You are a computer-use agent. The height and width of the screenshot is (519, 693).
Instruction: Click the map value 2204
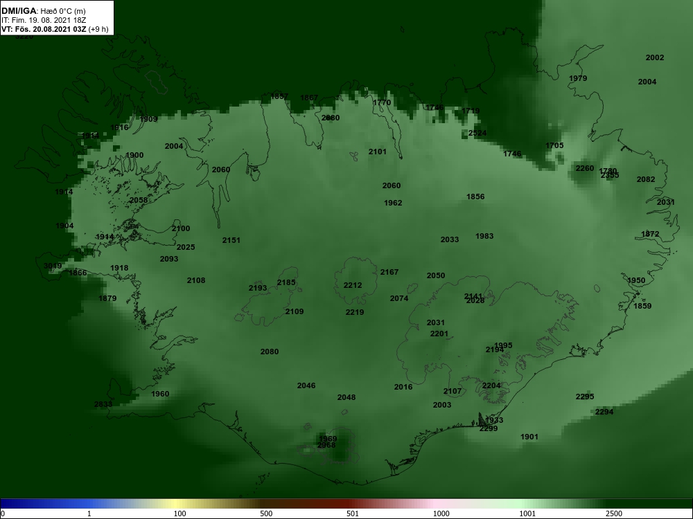(491, 385)
